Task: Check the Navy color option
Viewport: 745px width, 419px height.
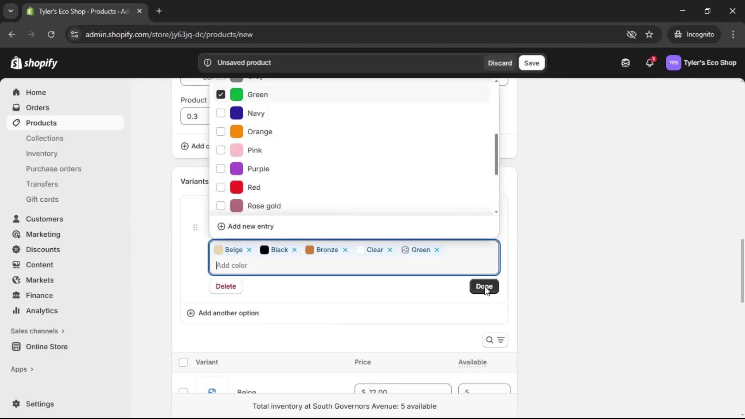Action: click(220, 113)
